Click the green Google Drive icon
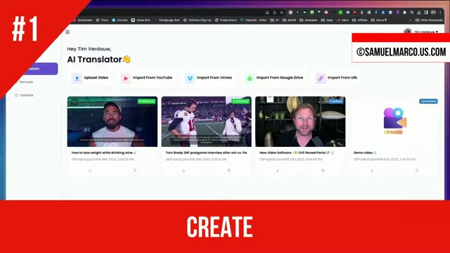The height and width of the screenshot is (253, 450). tap(250, 78)
